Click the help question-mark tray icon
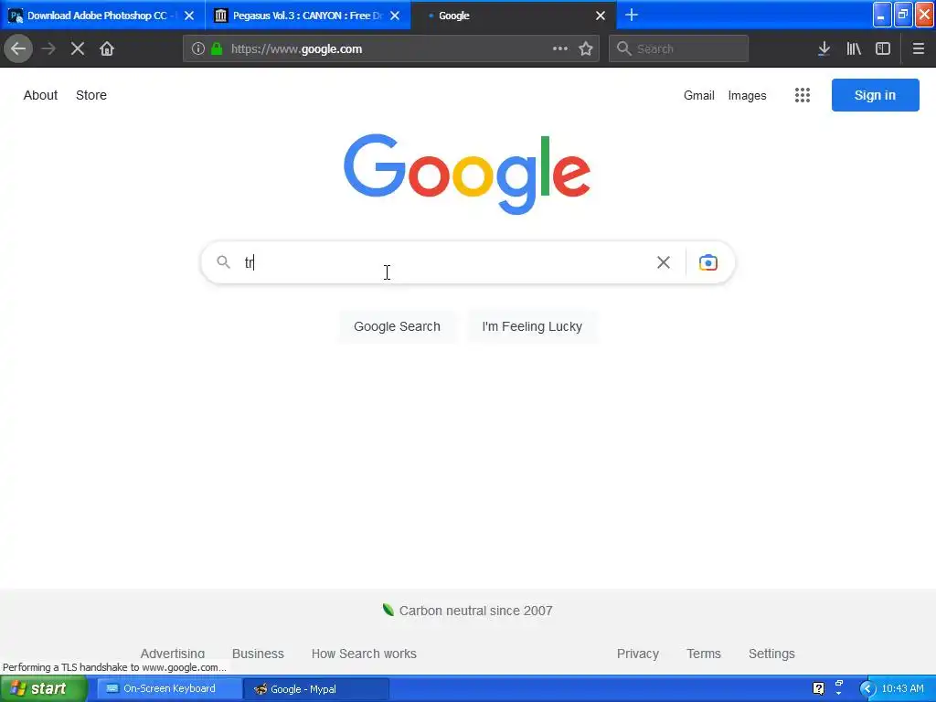This screenshot has height=702, width=936. point(818,688)
